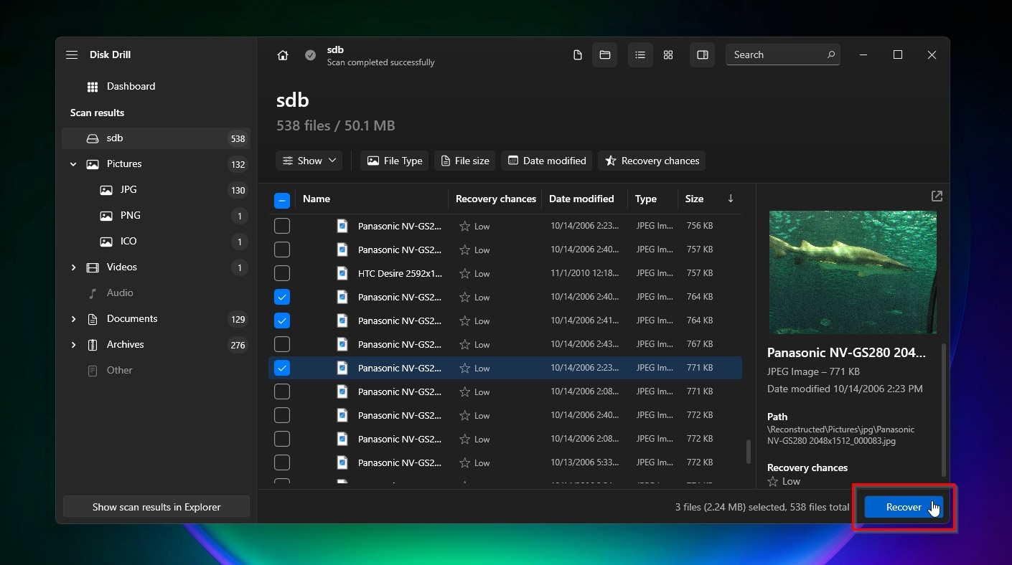This screenshot has height=565, width=1012.
Task: Toggle the preview pane icon
Action: click(x=703, y=55)
